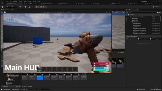The height and width of the screenshot is (91, 162).
Task: Open the Details panel tab
Action: click(x=129, y=39)
